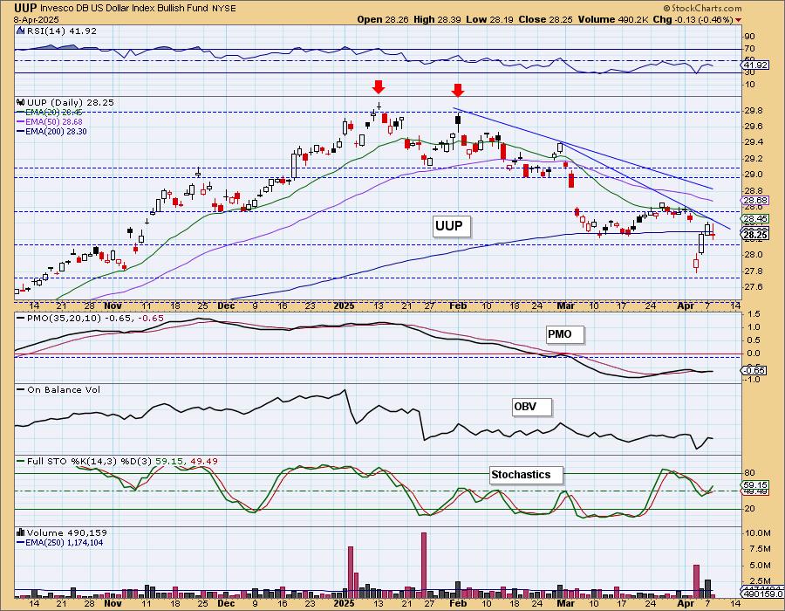Screen dimensions: 785x611
Task: Click the tallest volume bar in late January
Action: [424, 565]
